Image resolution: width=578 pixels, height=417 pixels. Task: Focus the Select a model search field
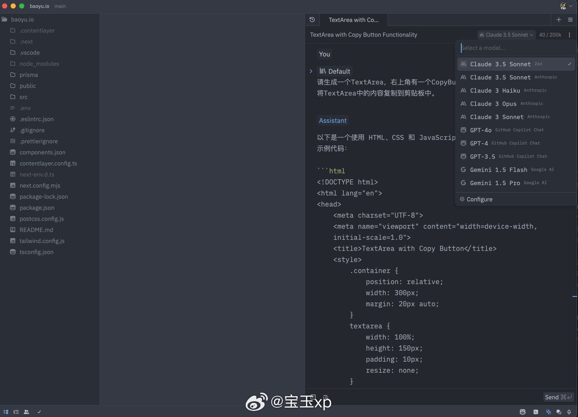click(516, 48)
